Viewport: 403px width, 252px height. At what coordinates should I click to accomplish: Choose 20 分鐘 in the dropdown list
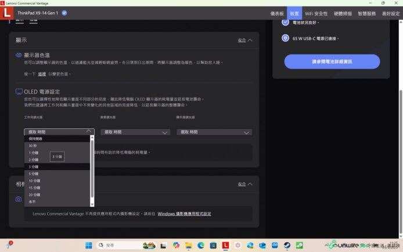pos(57,195)
